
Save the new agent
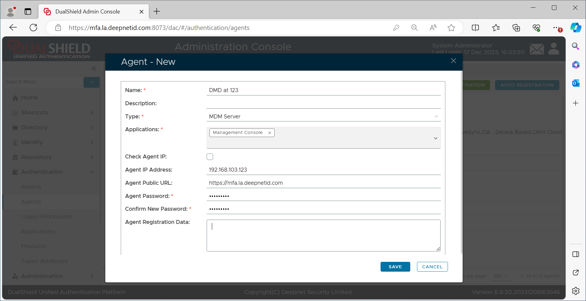(395, 267)
